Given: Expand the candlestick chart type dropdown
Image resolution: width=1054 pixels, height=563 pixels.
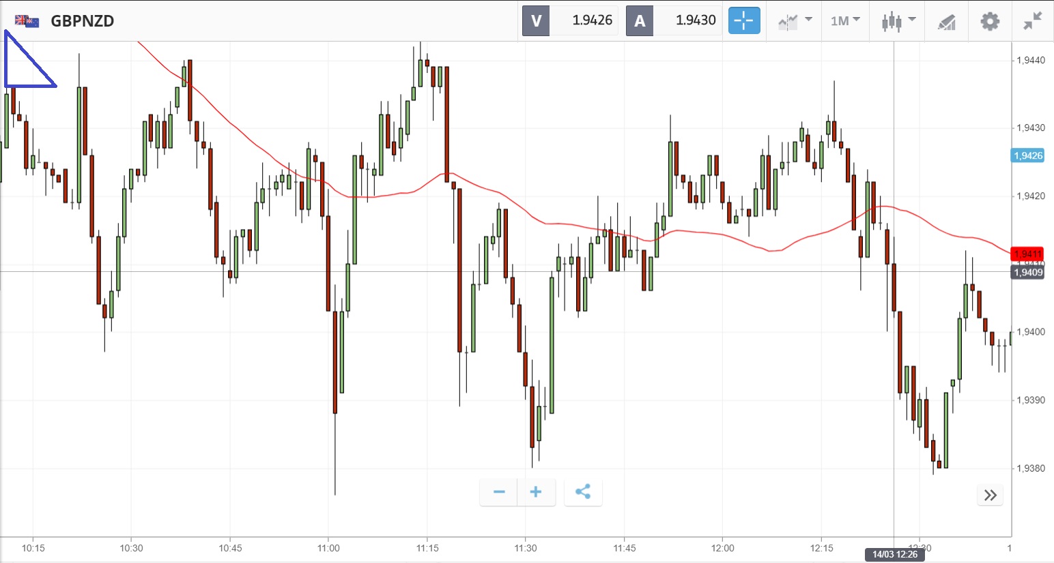Looking at the screenshot, I should (898, 21).
